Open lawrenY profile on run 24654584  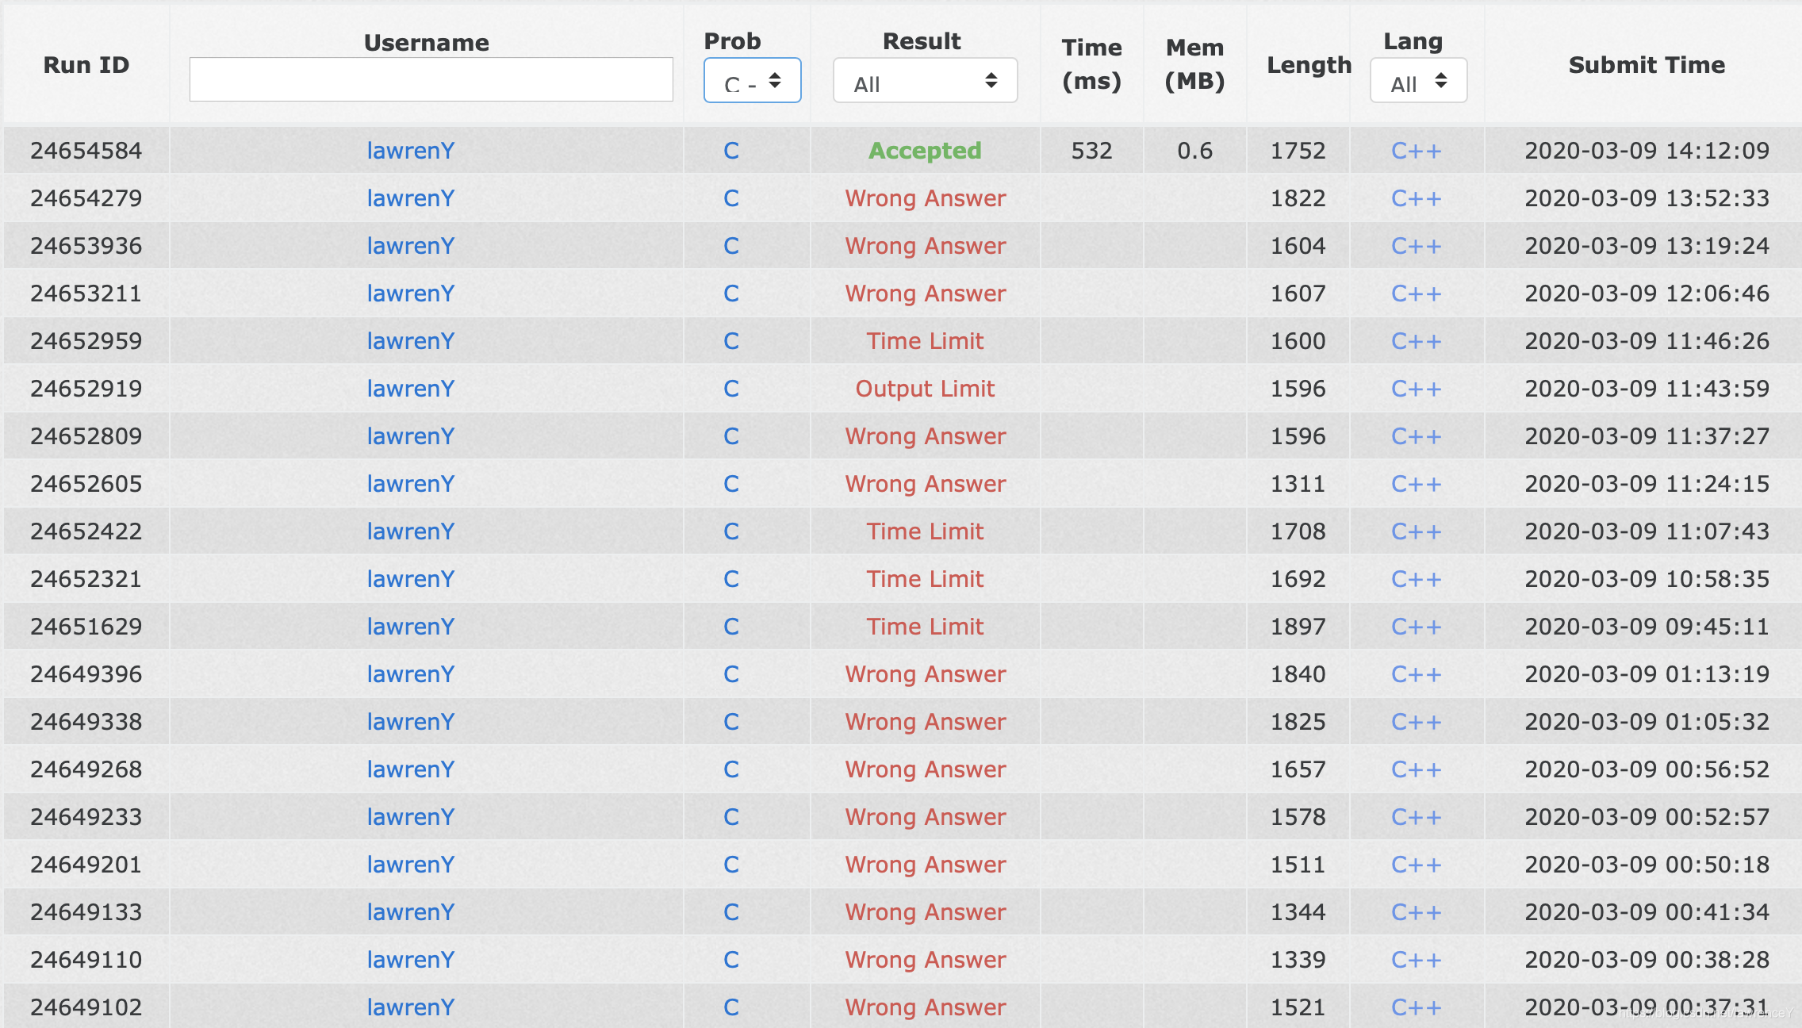tap(411, 151)
